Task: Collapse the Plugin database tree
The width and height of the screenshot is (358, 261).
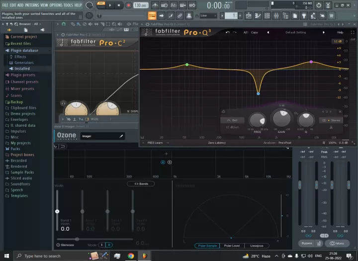Action: [x=50, y=51]
